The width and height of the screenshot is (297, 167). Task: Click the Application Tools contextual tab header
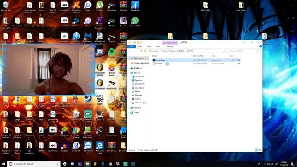tap(170, 43)
